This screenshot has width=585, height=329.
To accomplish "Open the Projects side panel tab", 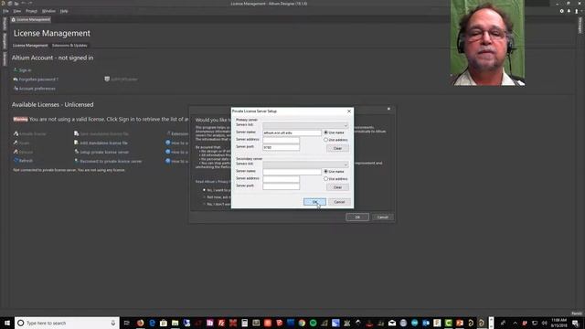I will click(5, 24).
